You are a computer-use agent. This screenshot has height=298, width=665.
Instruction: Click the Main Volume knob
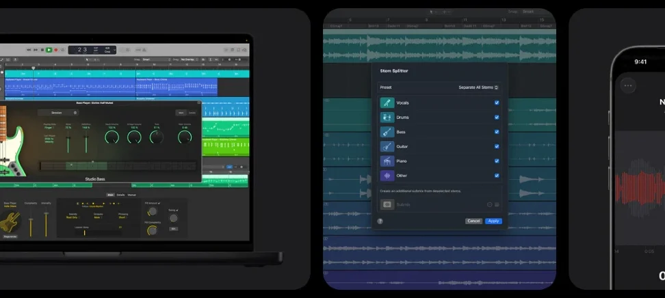coord(185,137)
